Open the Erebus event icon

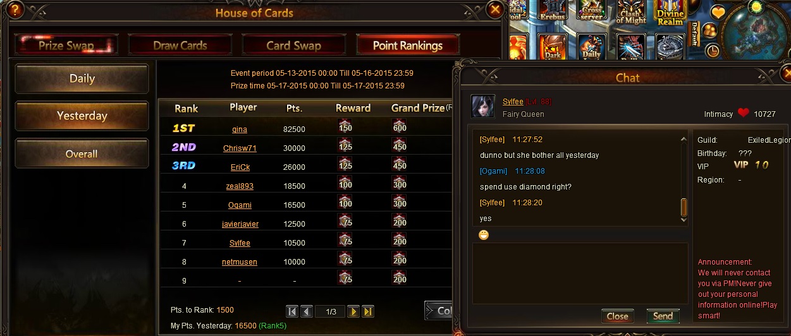(x=553, y=11)
